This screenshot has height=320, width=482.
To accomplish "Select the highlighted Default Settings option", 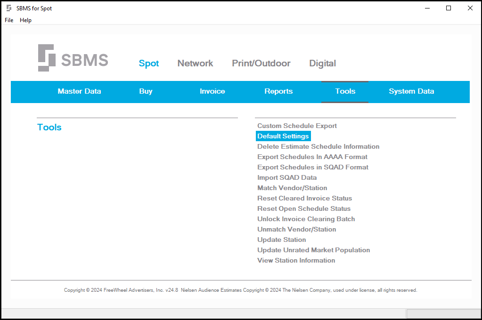I will [283, 136].
